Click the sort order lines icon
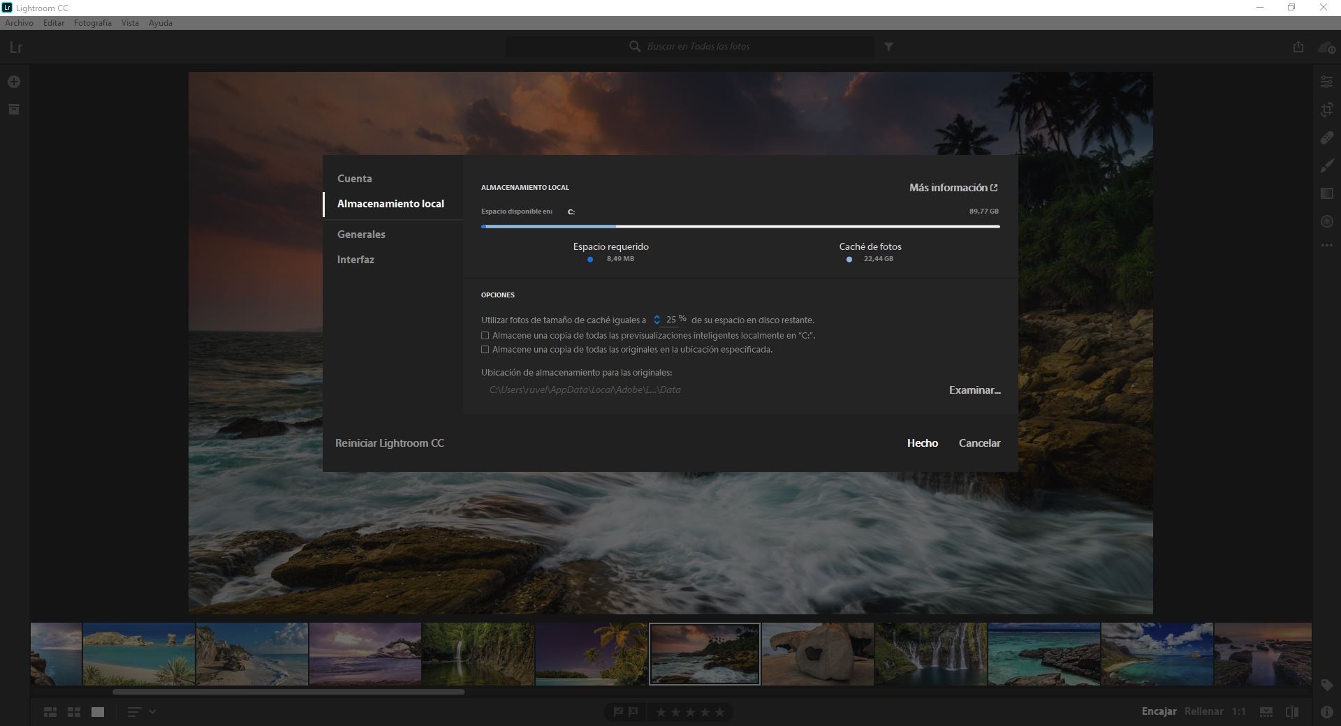The height and width of the screenshot is (726, 1341). point(134,712)
